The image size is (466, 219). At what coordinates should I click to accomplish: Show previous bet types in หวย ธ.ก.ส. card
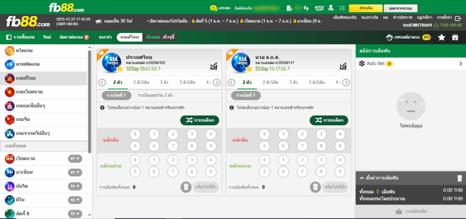pos(232,83)
